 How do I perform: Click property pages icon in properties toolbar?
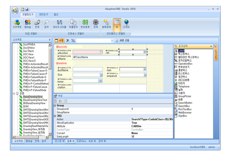65,101
